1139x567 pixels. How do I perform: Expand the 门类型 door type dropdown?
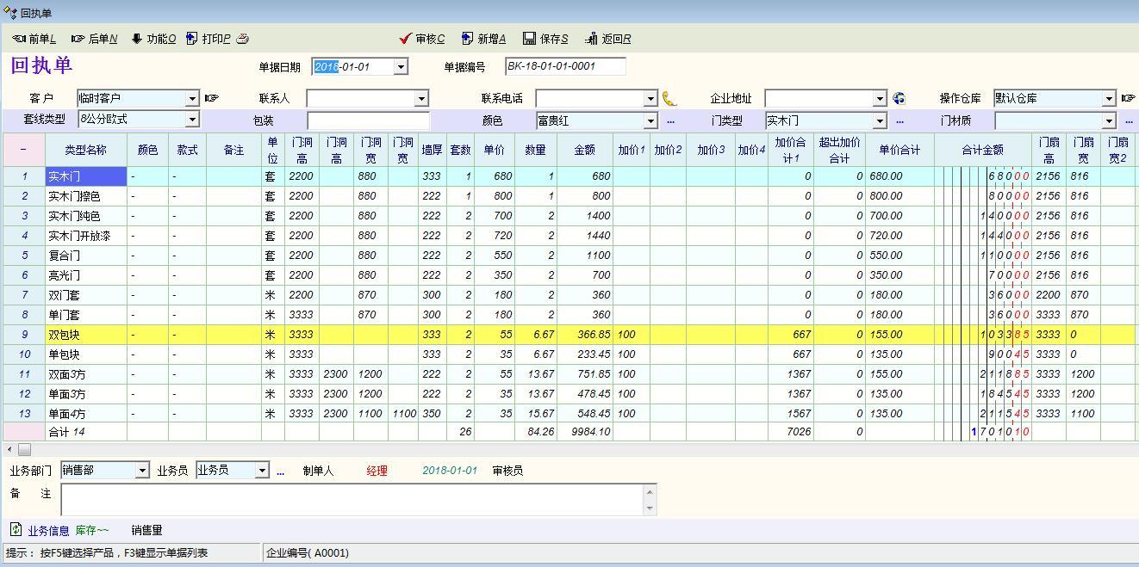coord(880,121)
